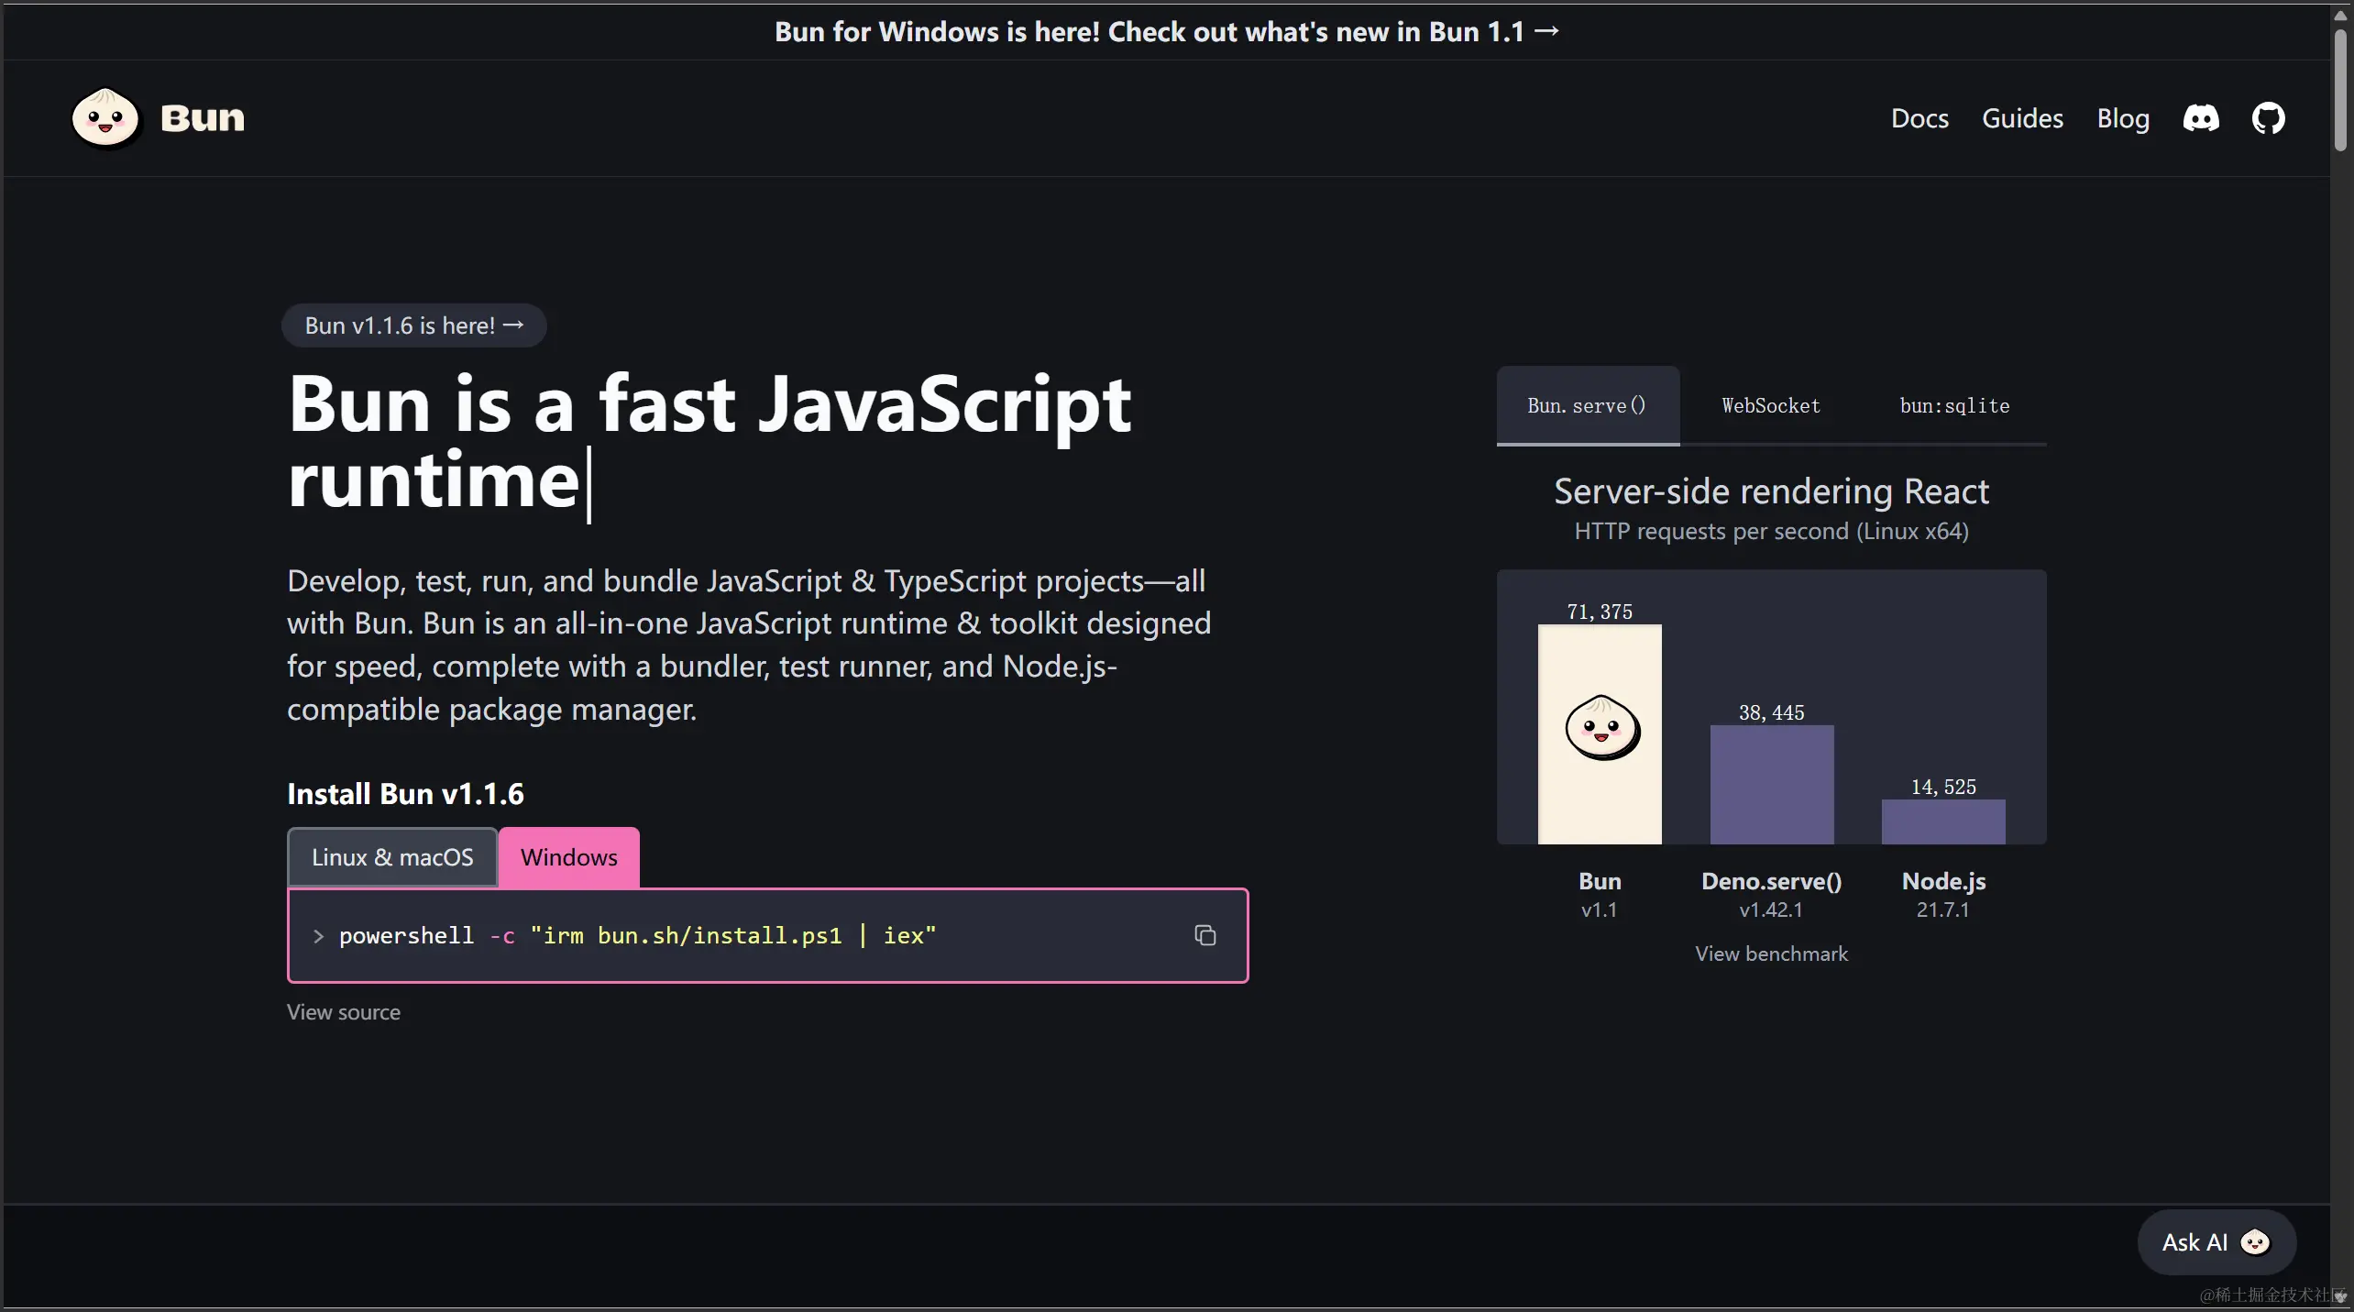2354x1312 pixels.
Task: Open the Docs navigation link
Action: 1919,118
